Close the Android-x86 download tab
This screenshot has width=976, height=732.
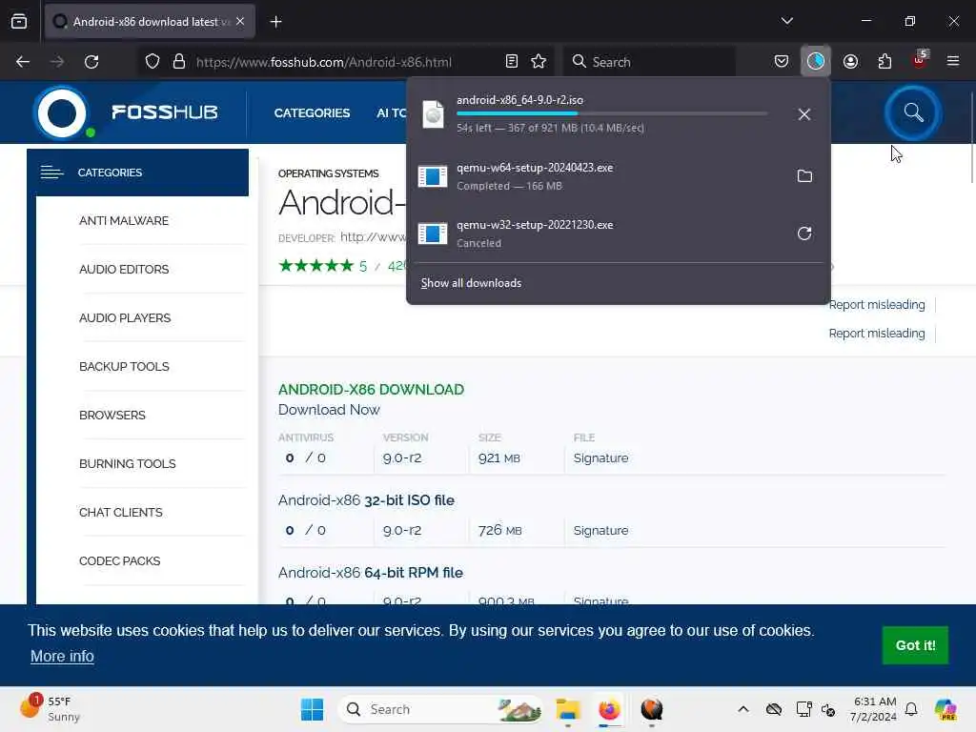coord(240,21)
